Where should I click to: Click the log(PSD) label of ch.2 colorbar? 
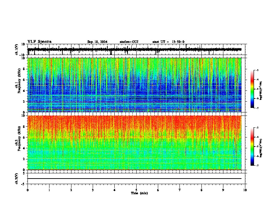[261, 148]
